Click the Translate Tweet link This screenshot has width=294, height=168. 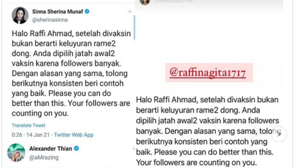[x=29, y=125]
